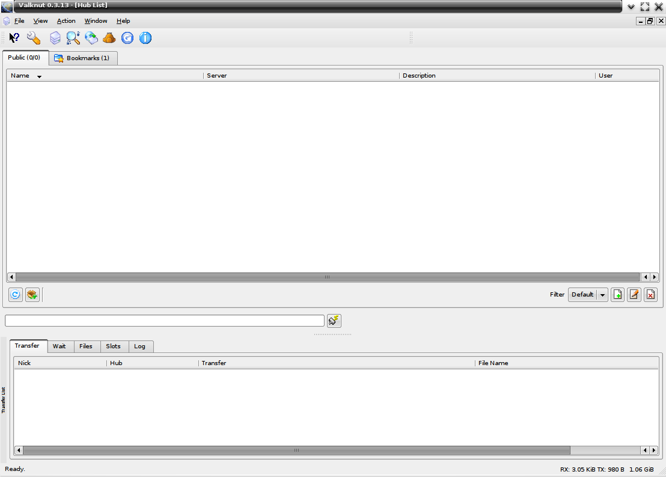This screenshot has width=666, height=477.
Task: Click the transfer list scrollbar's rightmost arrow
Action: [654, 450]
